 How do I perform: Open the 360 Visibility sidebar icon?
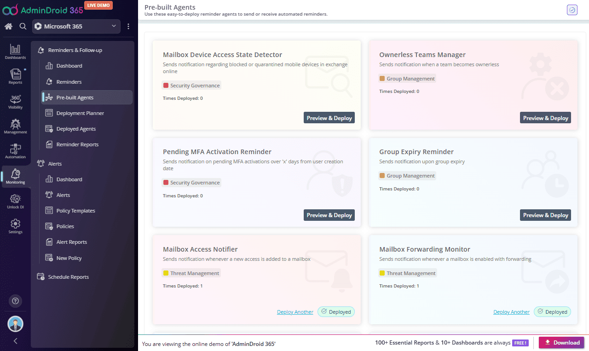[x=15, y=102]
